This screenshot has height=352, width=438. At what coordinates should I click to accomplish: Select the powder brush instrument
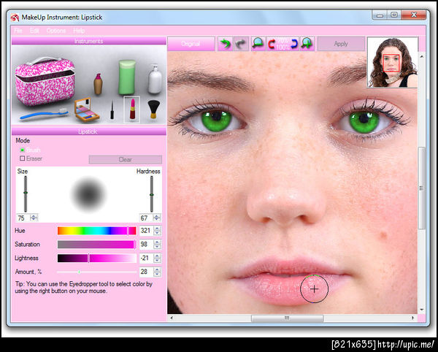(153, 110)
